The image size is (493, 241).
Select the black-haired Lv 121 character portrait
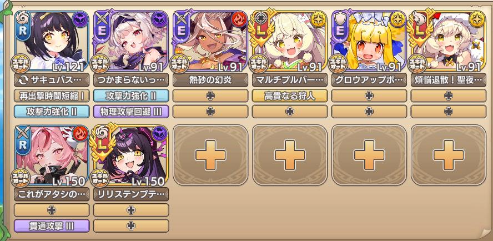coord(52,41)
